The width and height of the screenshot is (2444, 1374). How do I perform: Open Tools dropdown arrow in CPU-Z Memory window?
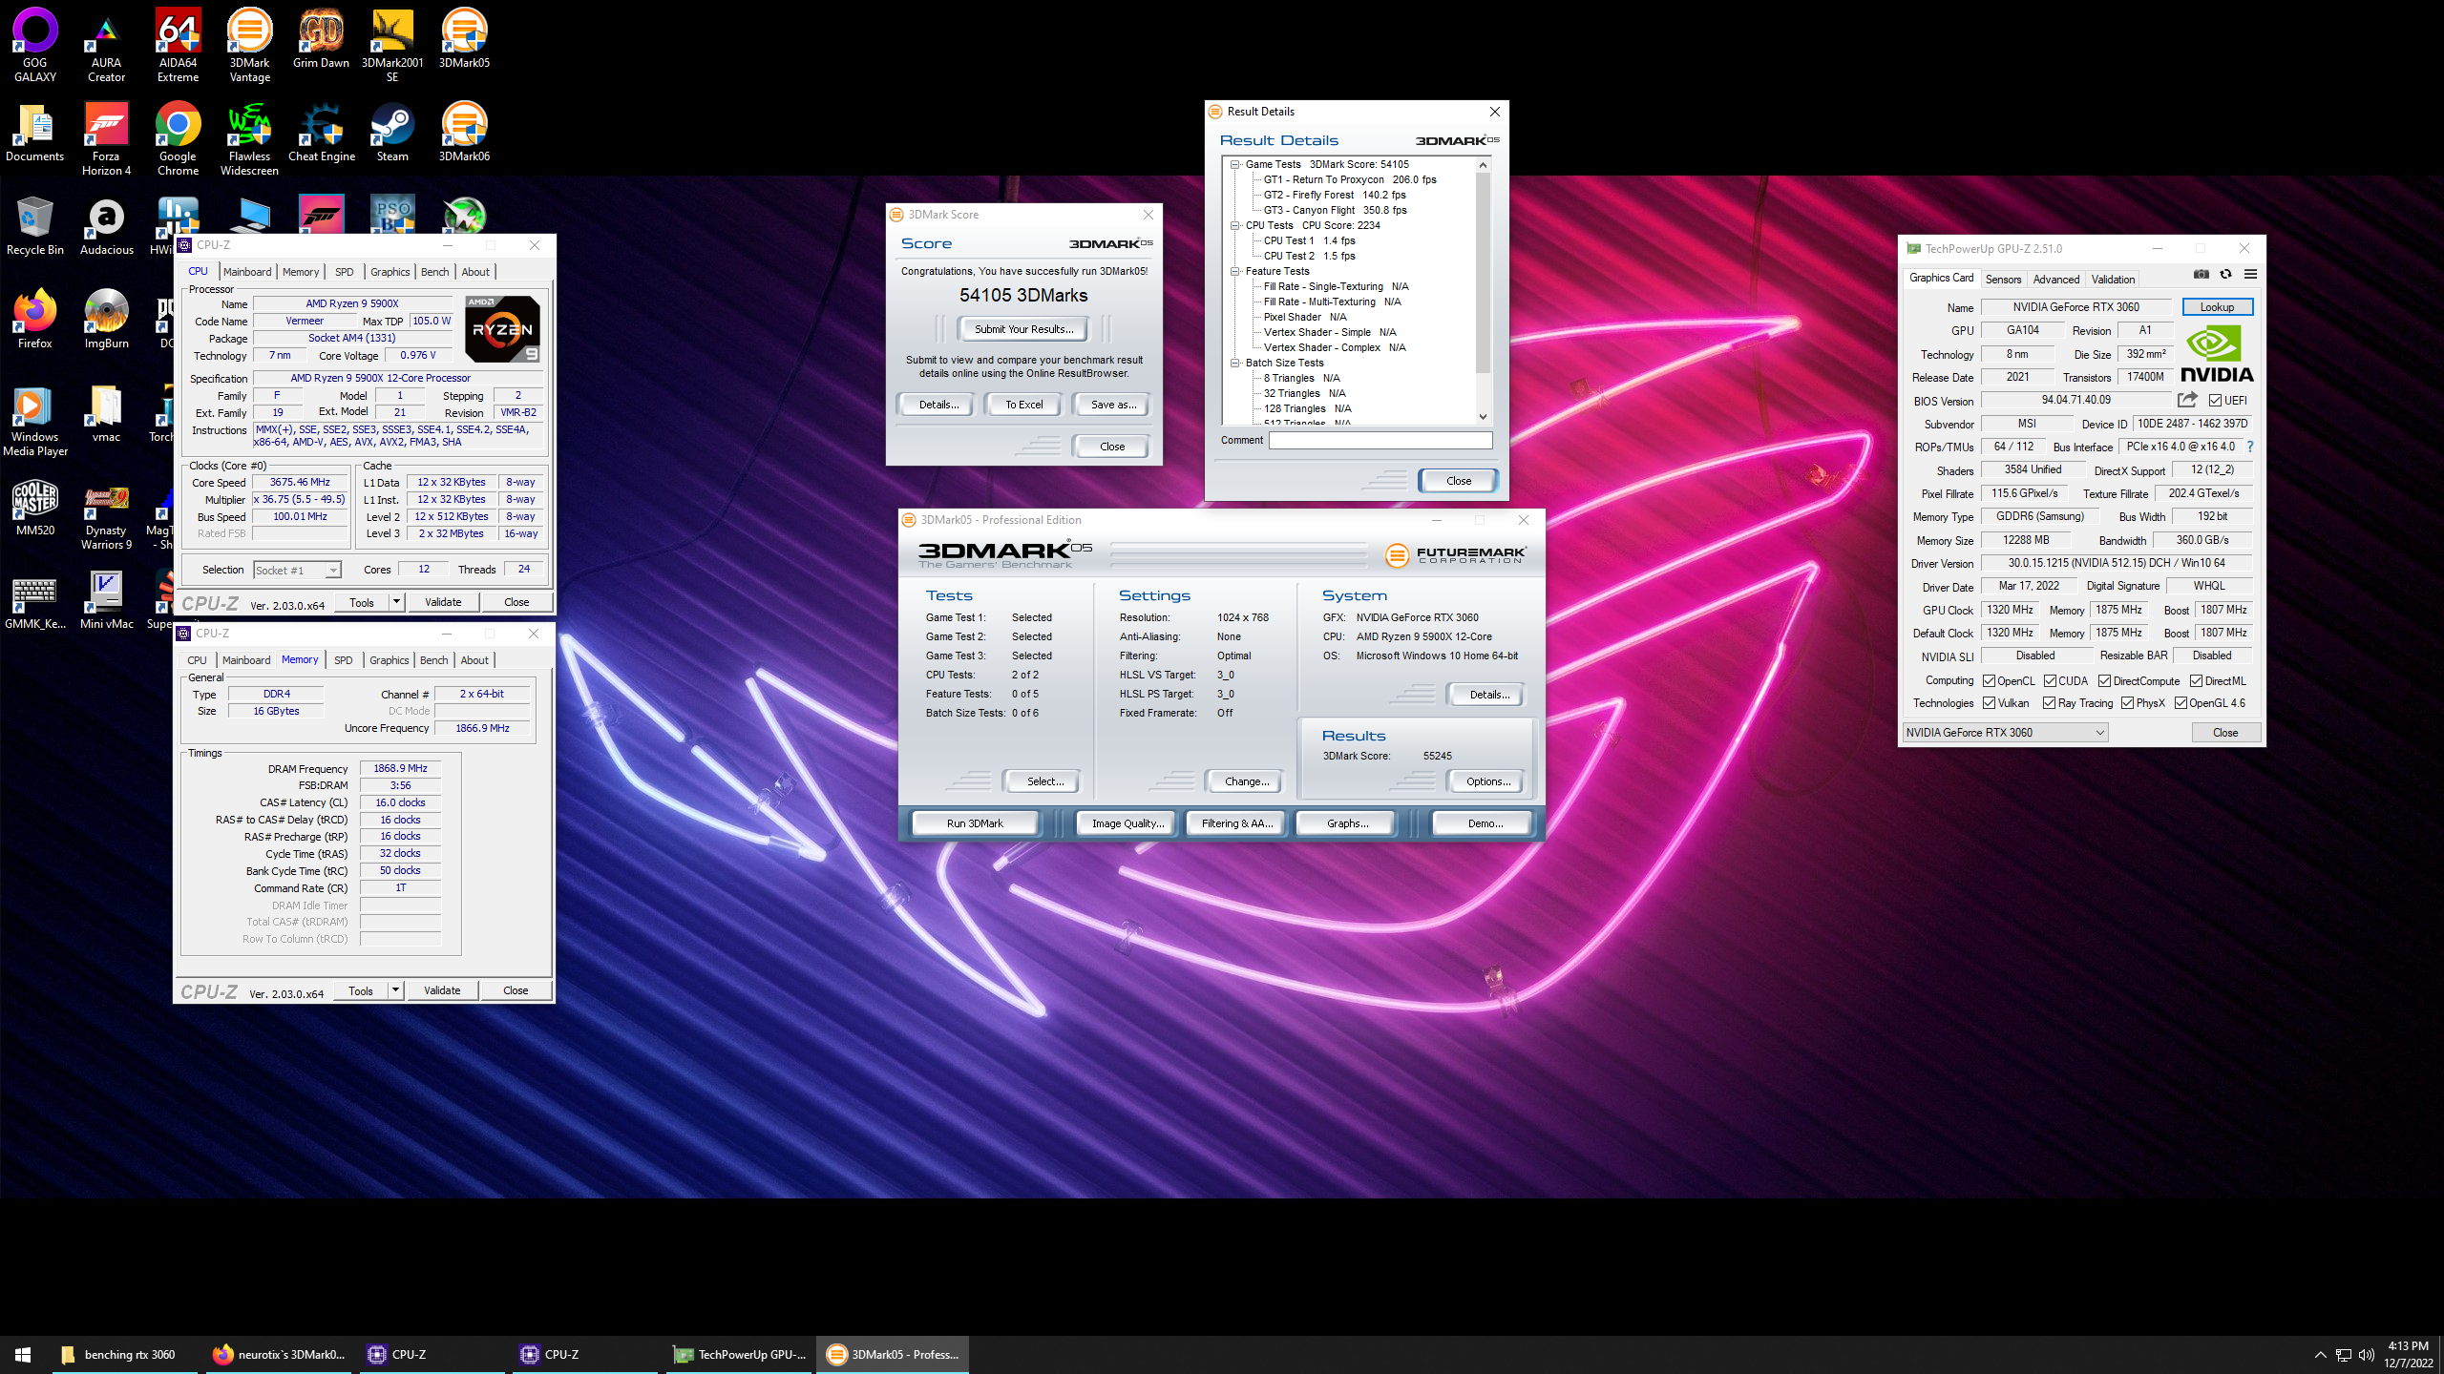pyautogui.click(x=395, y=990)
